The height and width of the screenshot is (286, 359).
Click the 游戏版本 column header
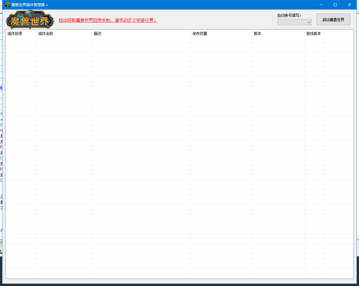click(x=314, y=34)
